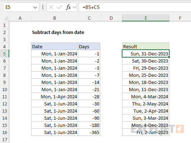This screenshot has width=191, height=143.
Task: Select result 'Mon, 4-Mar-2024'
Action: (146, 97)
